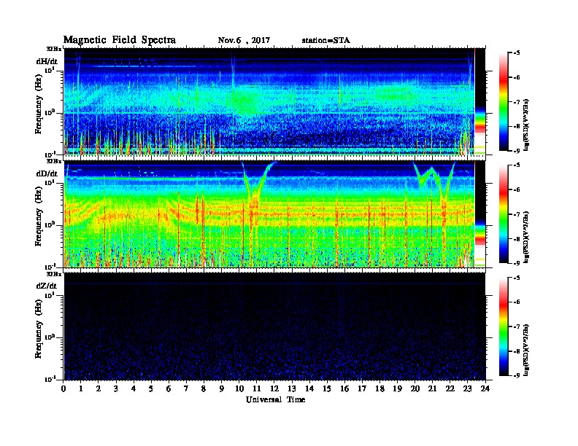
Task: Click the "-6" value on the dZ/dt color scale
Action: pos(517,302)
